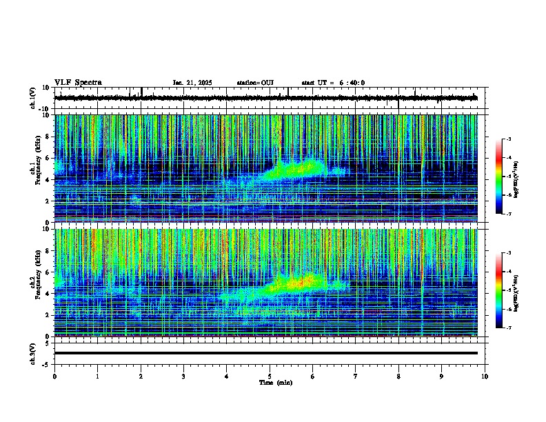The height and width of the screenshot is (422, 546).
Task: Click the -10 tick on ch.1(V) axis
Action: (x=45, y=109)
